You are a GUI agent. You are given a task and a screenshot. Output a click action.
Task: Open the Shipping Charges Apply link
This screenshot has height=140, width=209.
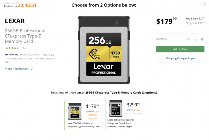(180, 58)
